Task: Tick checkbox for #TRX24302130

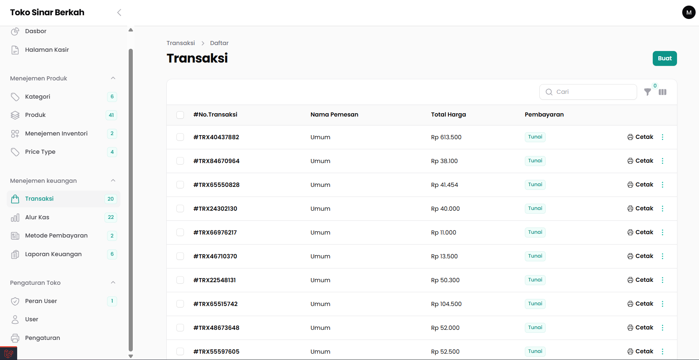Action: pyautogui.click(x=180, y=208)
